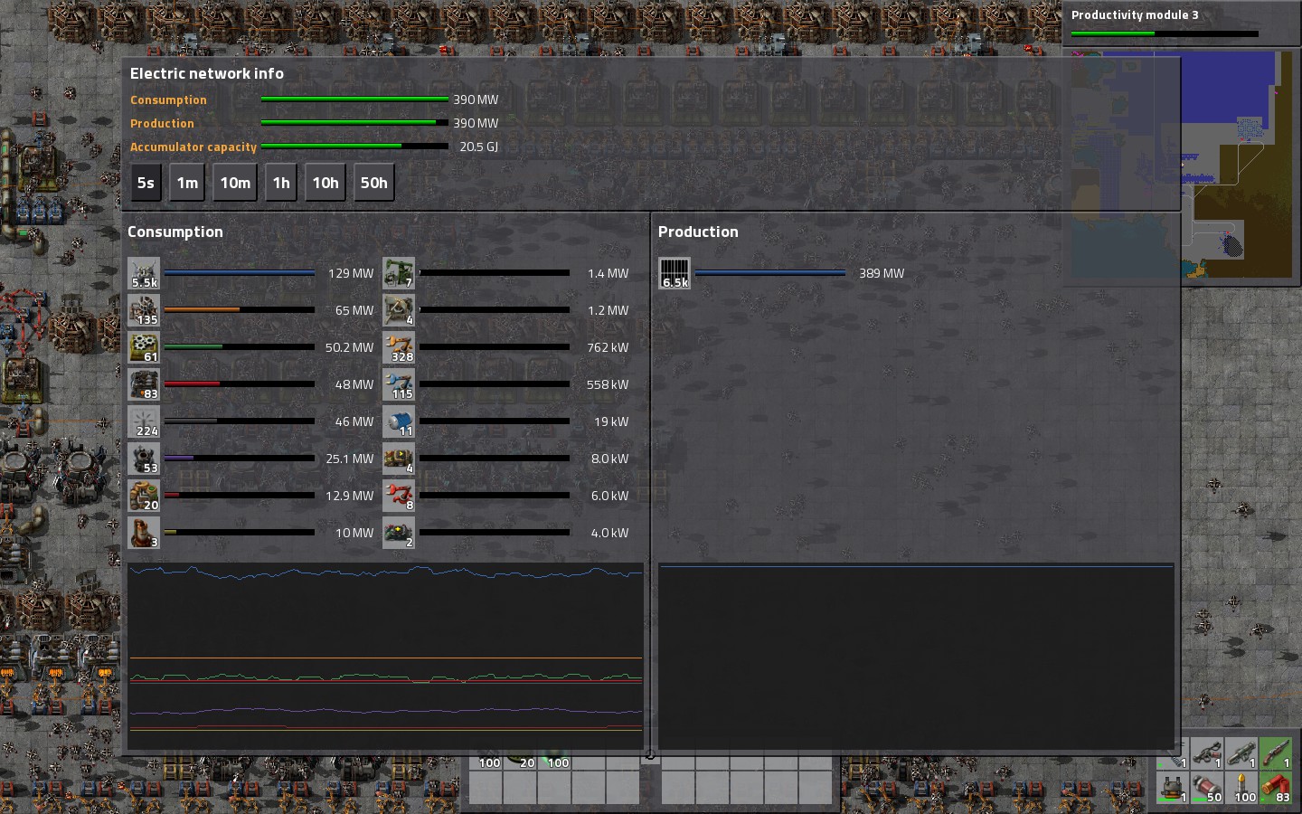
Task: Select the shotgun weapon slot
Action: pos(1276,753)
